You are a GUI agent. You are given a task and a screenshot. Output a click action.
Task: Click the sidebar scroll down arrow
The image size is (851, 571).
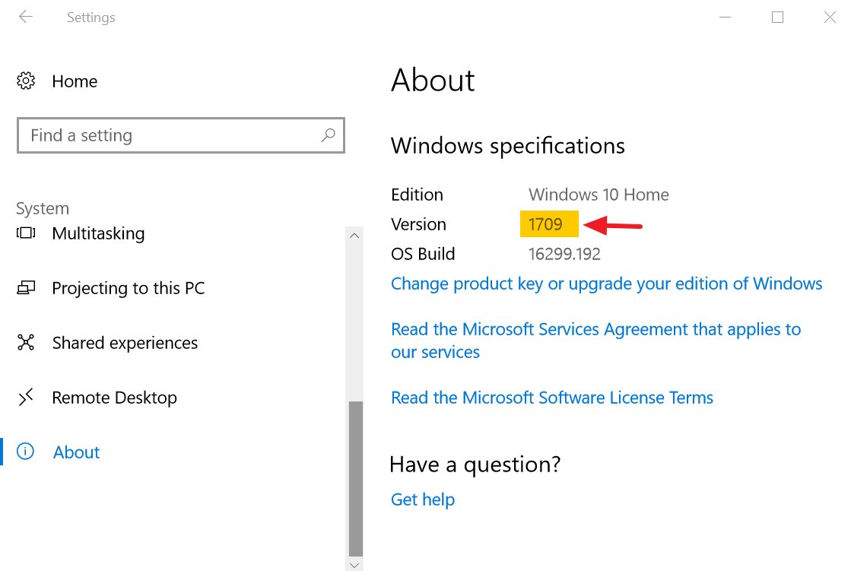point(355,565)
